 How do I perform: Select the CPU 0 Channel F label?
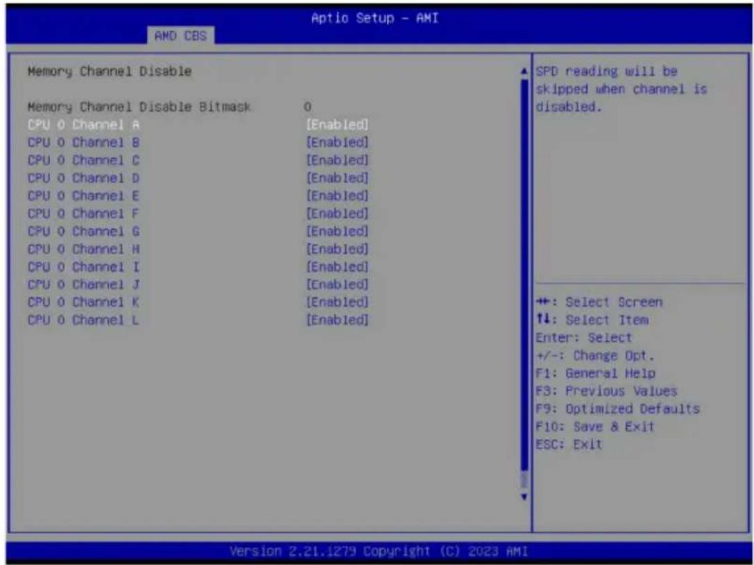pyautogui.click(x=84, y=214)
